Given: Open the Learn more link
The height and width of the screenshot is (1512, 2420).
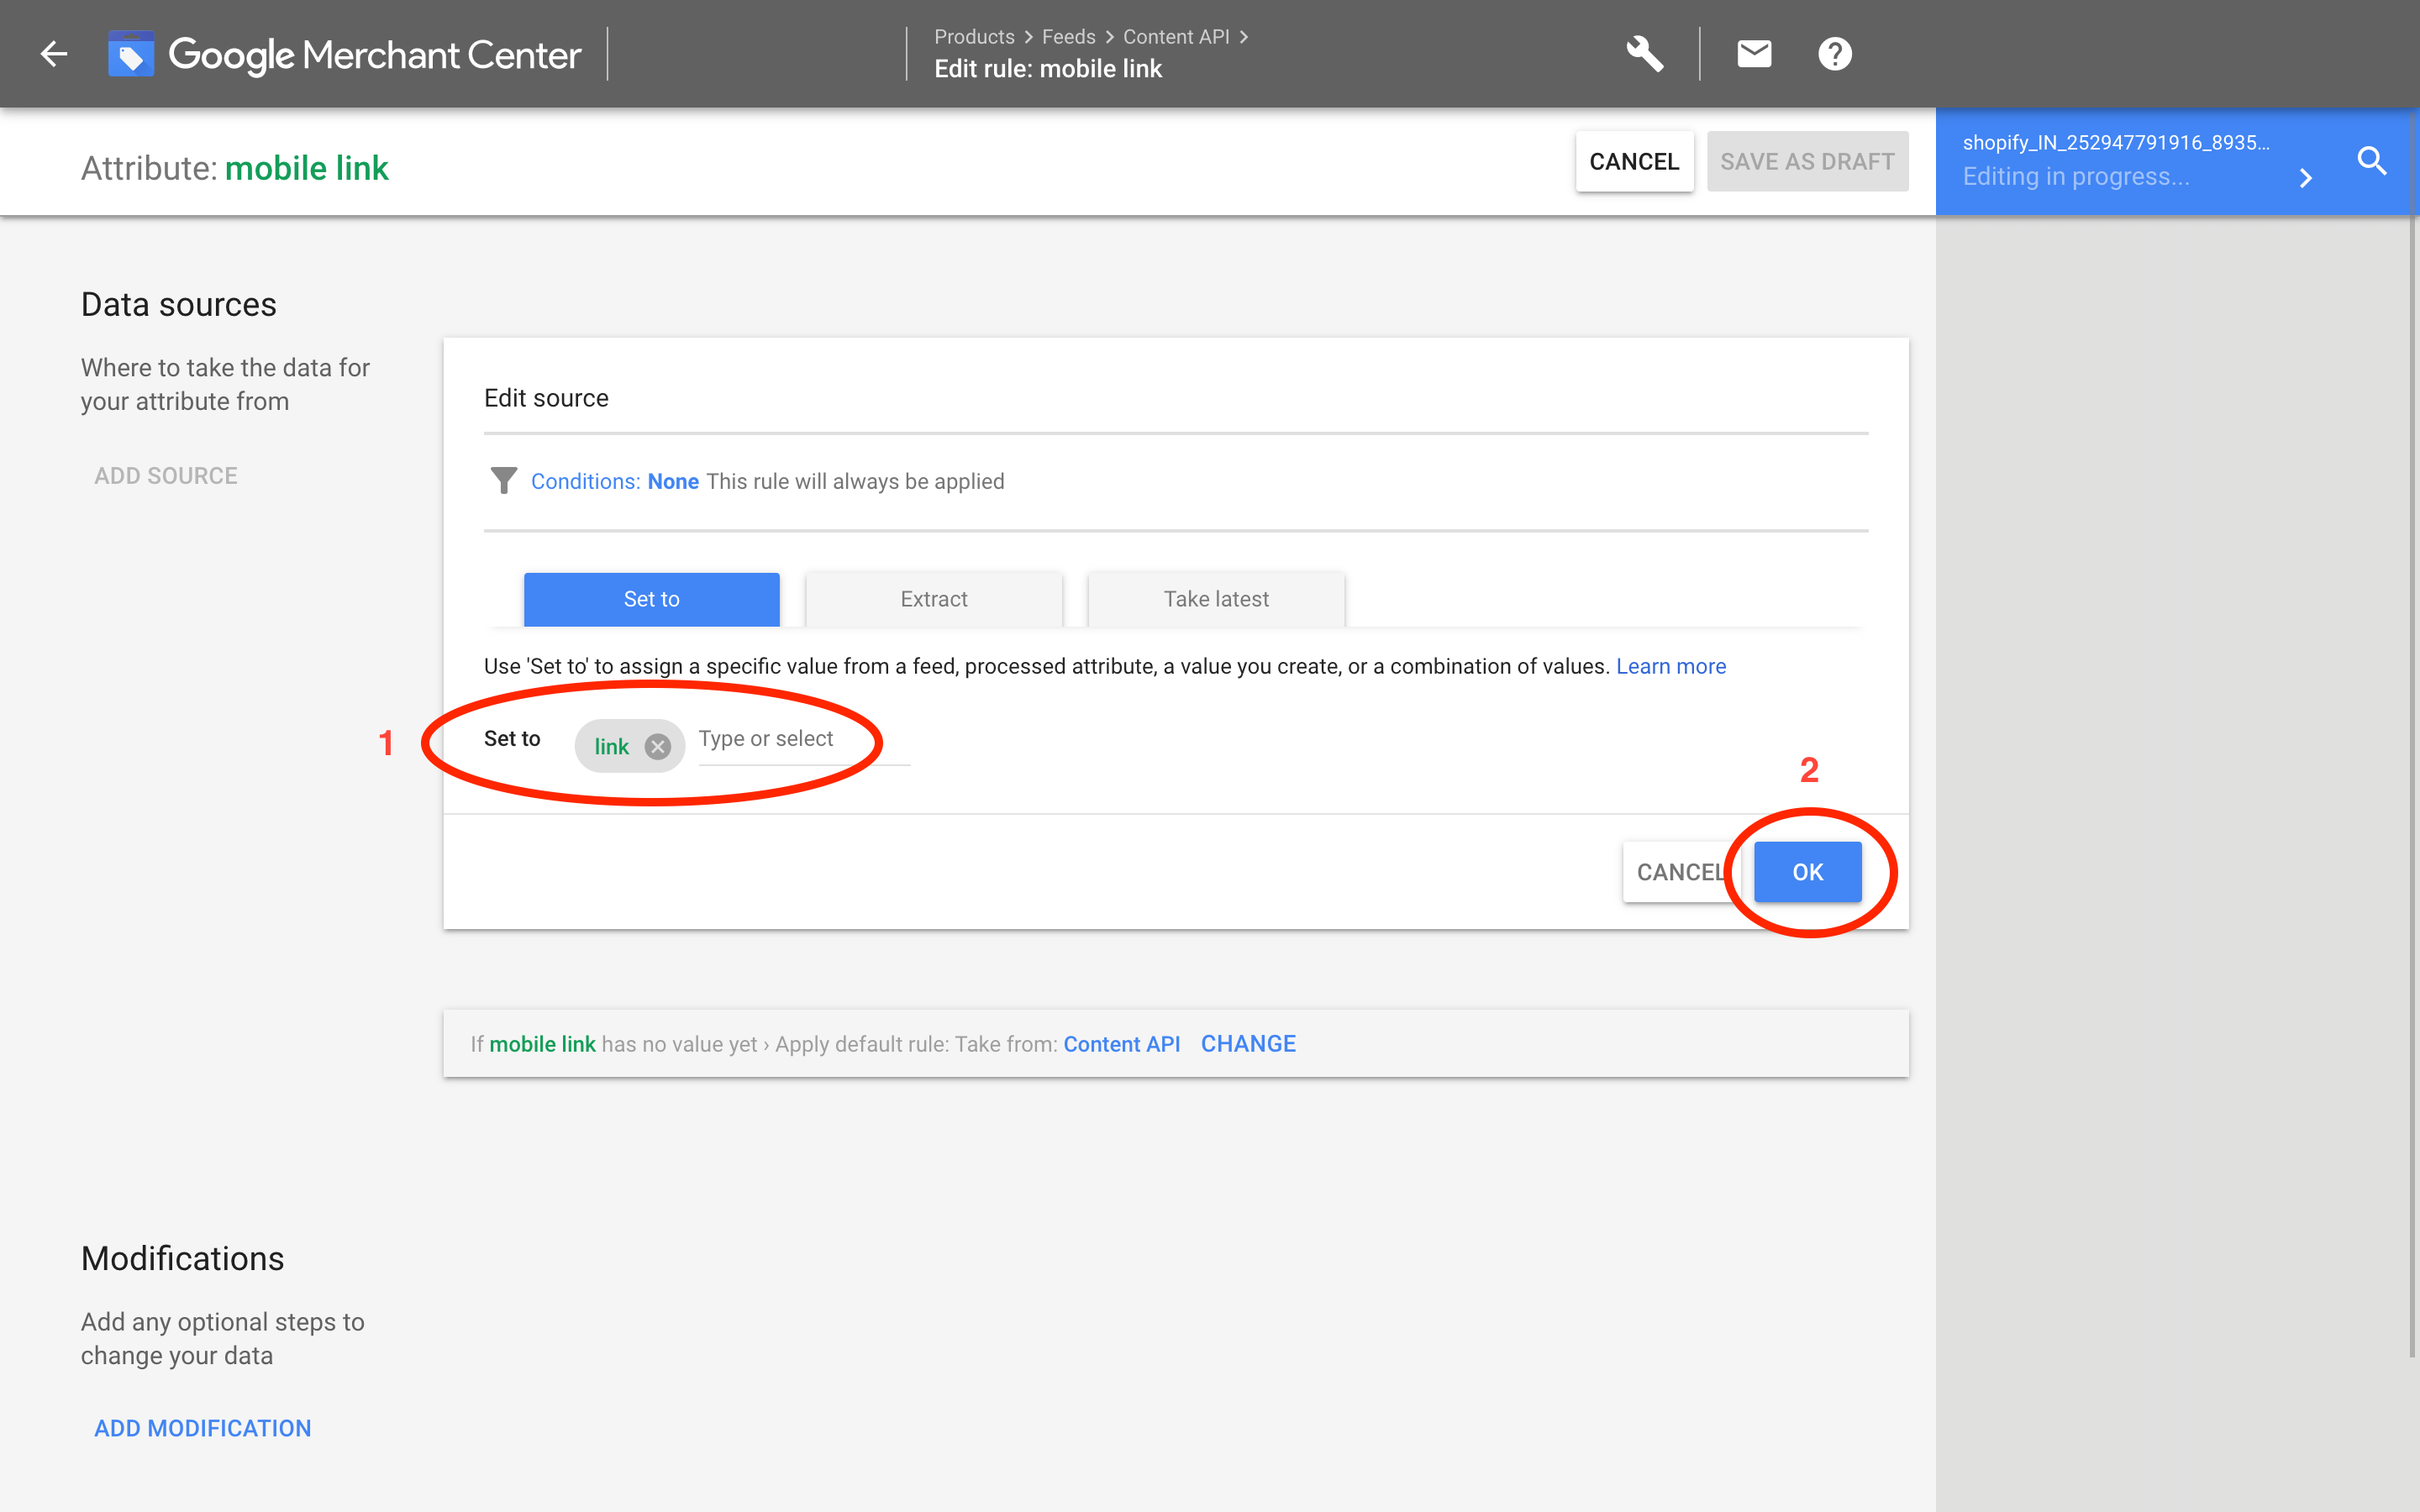Looking at the screenshot, I should (x=1670, y=666).
